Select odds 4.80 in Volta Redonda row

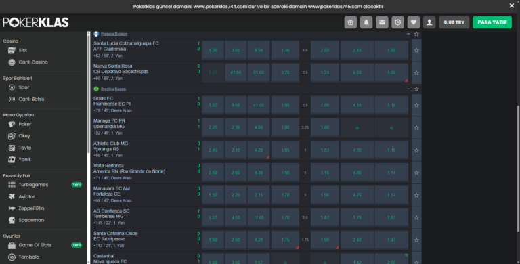(357, 173)
